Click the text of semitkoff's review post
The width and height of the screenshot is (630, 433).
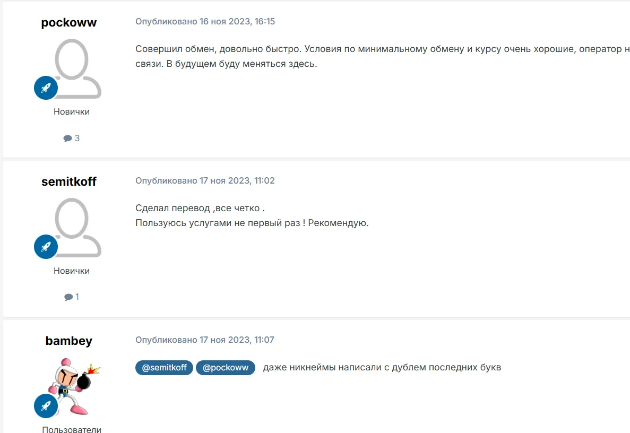(x=252, y=215)
